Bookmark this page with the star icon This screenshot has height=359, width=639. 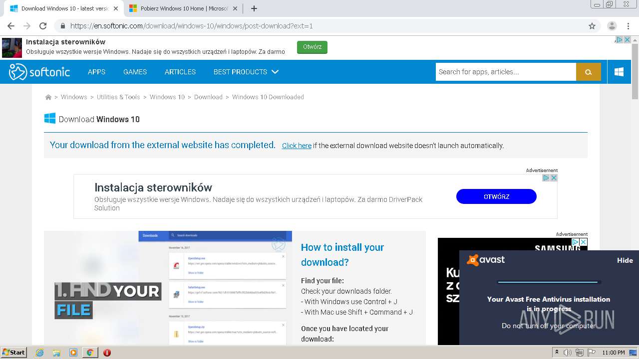click(592, 26)
